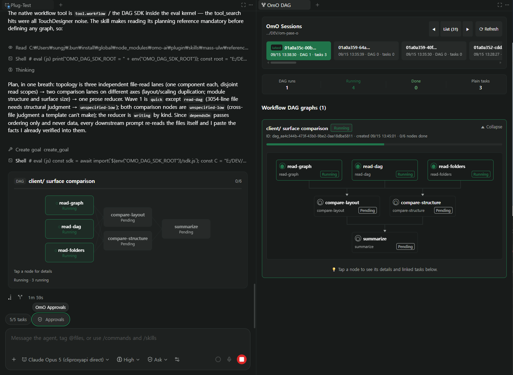Viewport: 513px width, 375px height.
Task: Focus the Message the agent input field
Action: (128, 338)
